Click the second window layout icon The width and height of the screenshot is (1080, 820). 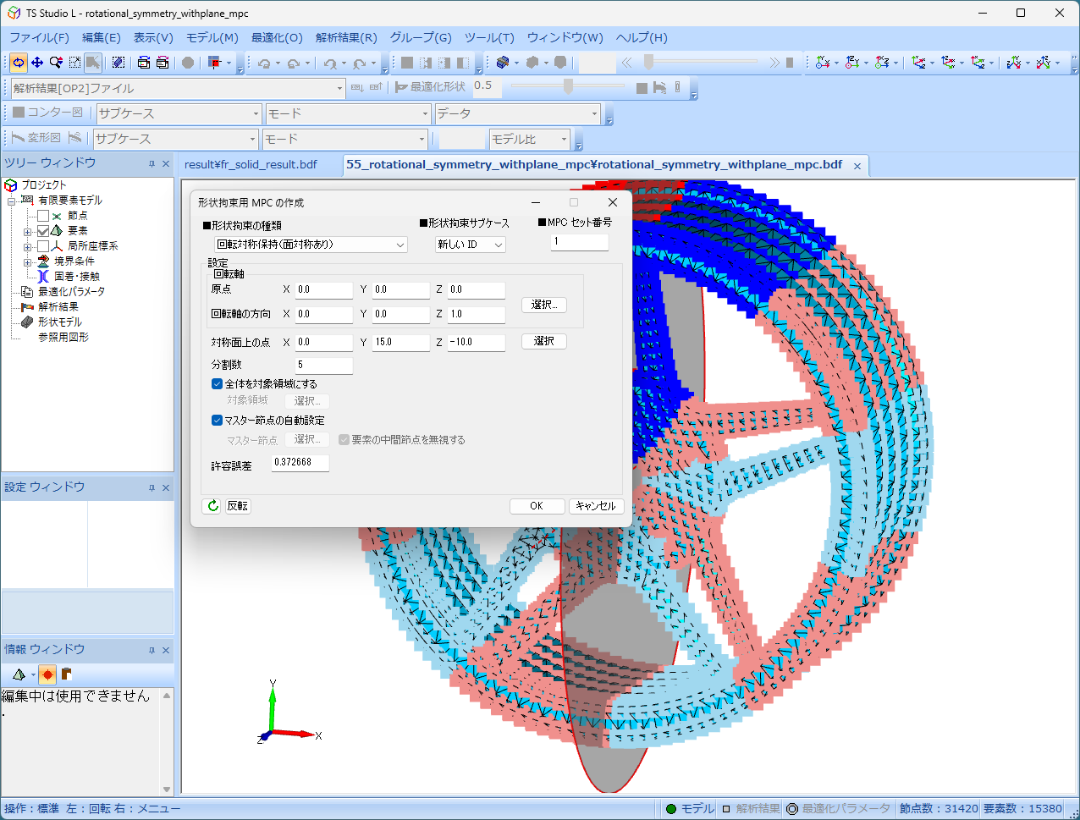(163, 63)
